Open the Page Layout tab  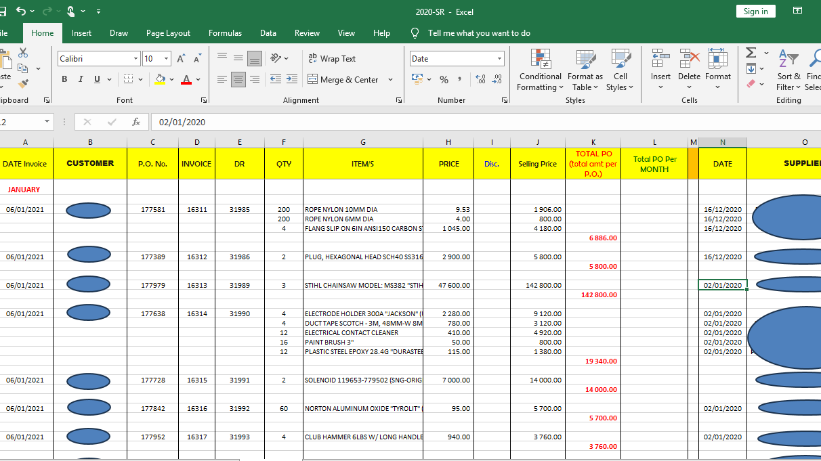click(x=168, y=33)
